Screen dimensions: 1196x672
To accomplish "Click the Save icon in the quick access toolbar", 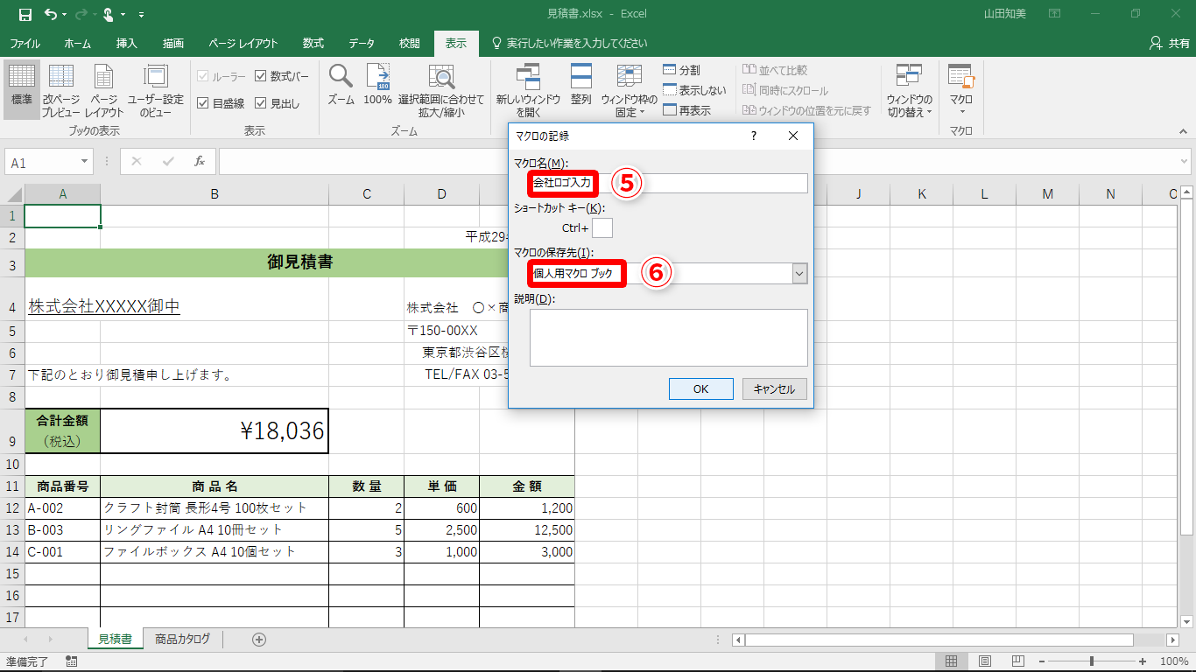I will [x=25, y=14].
